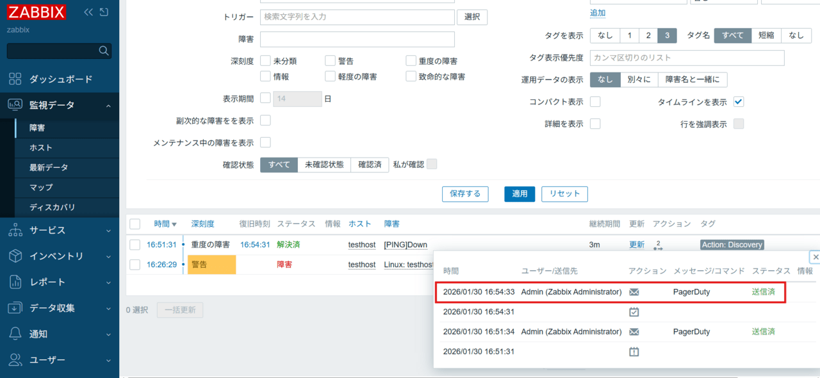Open 最新データ in the sidebar
This screenshot has width=820, height=378.
(49, 167)
